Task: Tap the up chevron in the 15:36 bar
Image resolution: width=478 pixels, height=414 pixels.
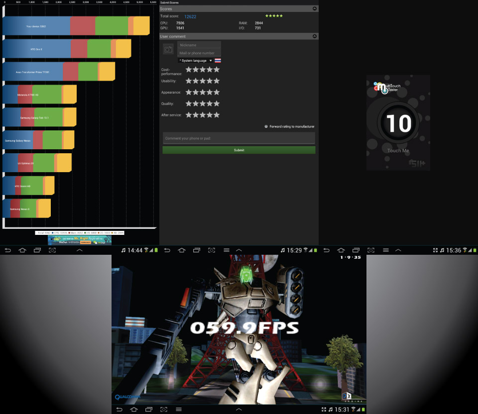Action: pyautogui.click(x=398, y=250)
